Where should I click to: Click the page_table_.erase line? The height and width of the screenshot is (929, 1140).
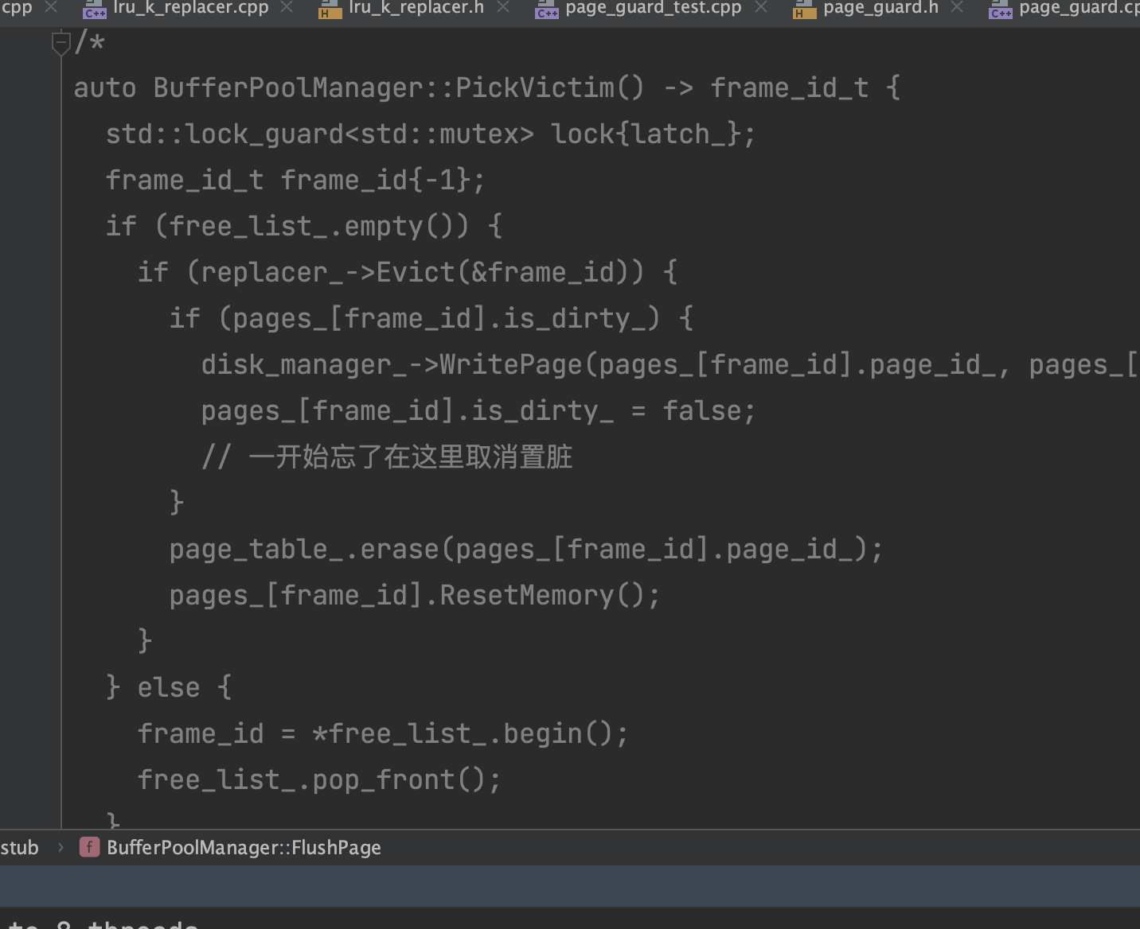tap(526, 549)
